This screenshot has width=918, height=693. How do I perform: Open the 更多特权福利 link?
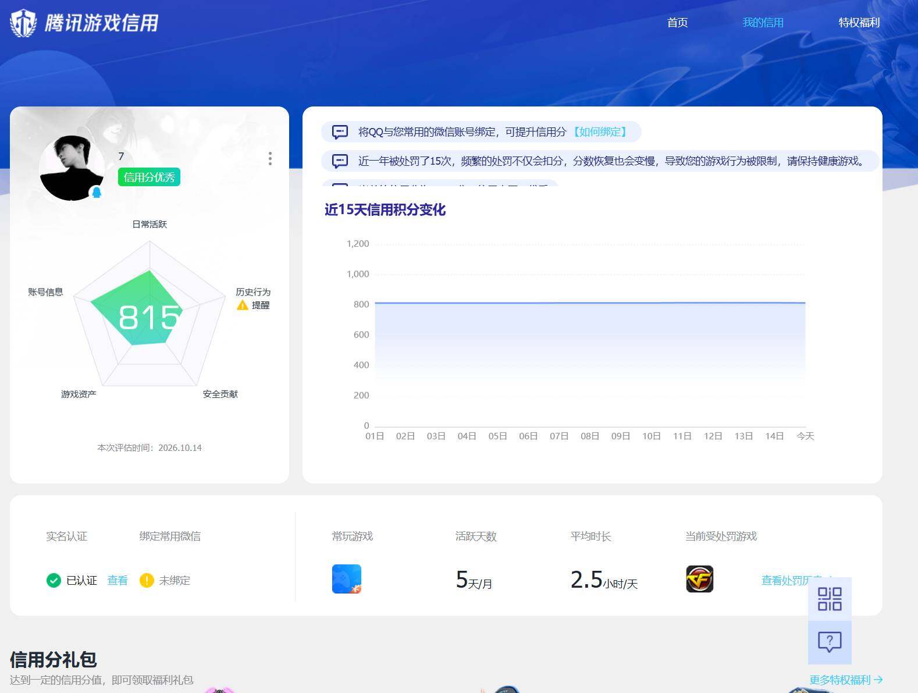[x=846, y=680]
